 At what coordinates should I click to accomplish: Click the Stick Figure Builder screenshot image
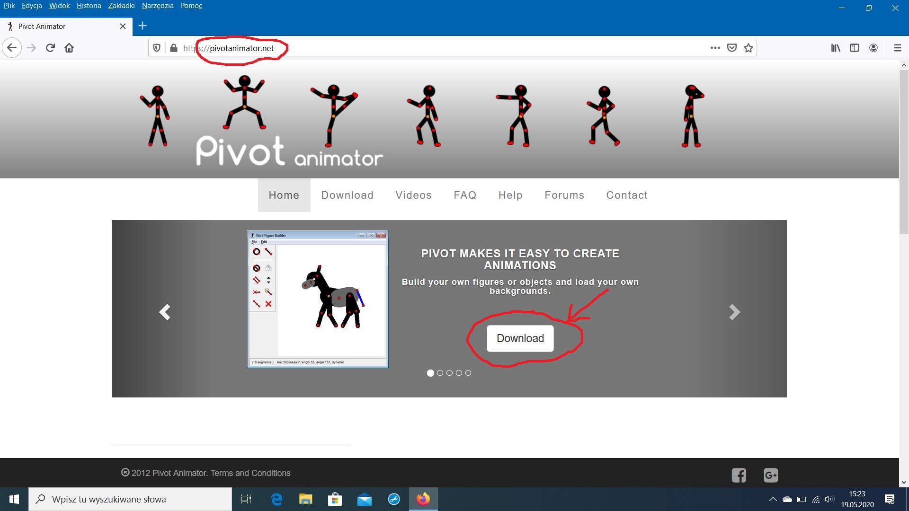point(318,299)
